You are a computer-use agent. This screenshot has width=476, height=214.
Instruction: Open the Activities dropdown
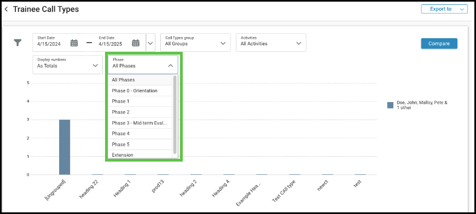(271, 43)
